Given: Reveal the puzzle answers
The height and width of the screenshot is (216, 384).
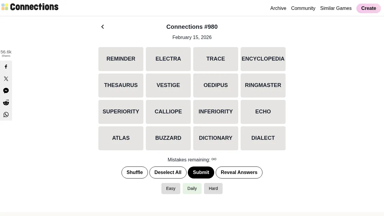Looking at the screenshot, I should pyautogui.click(x=239, y=172).
